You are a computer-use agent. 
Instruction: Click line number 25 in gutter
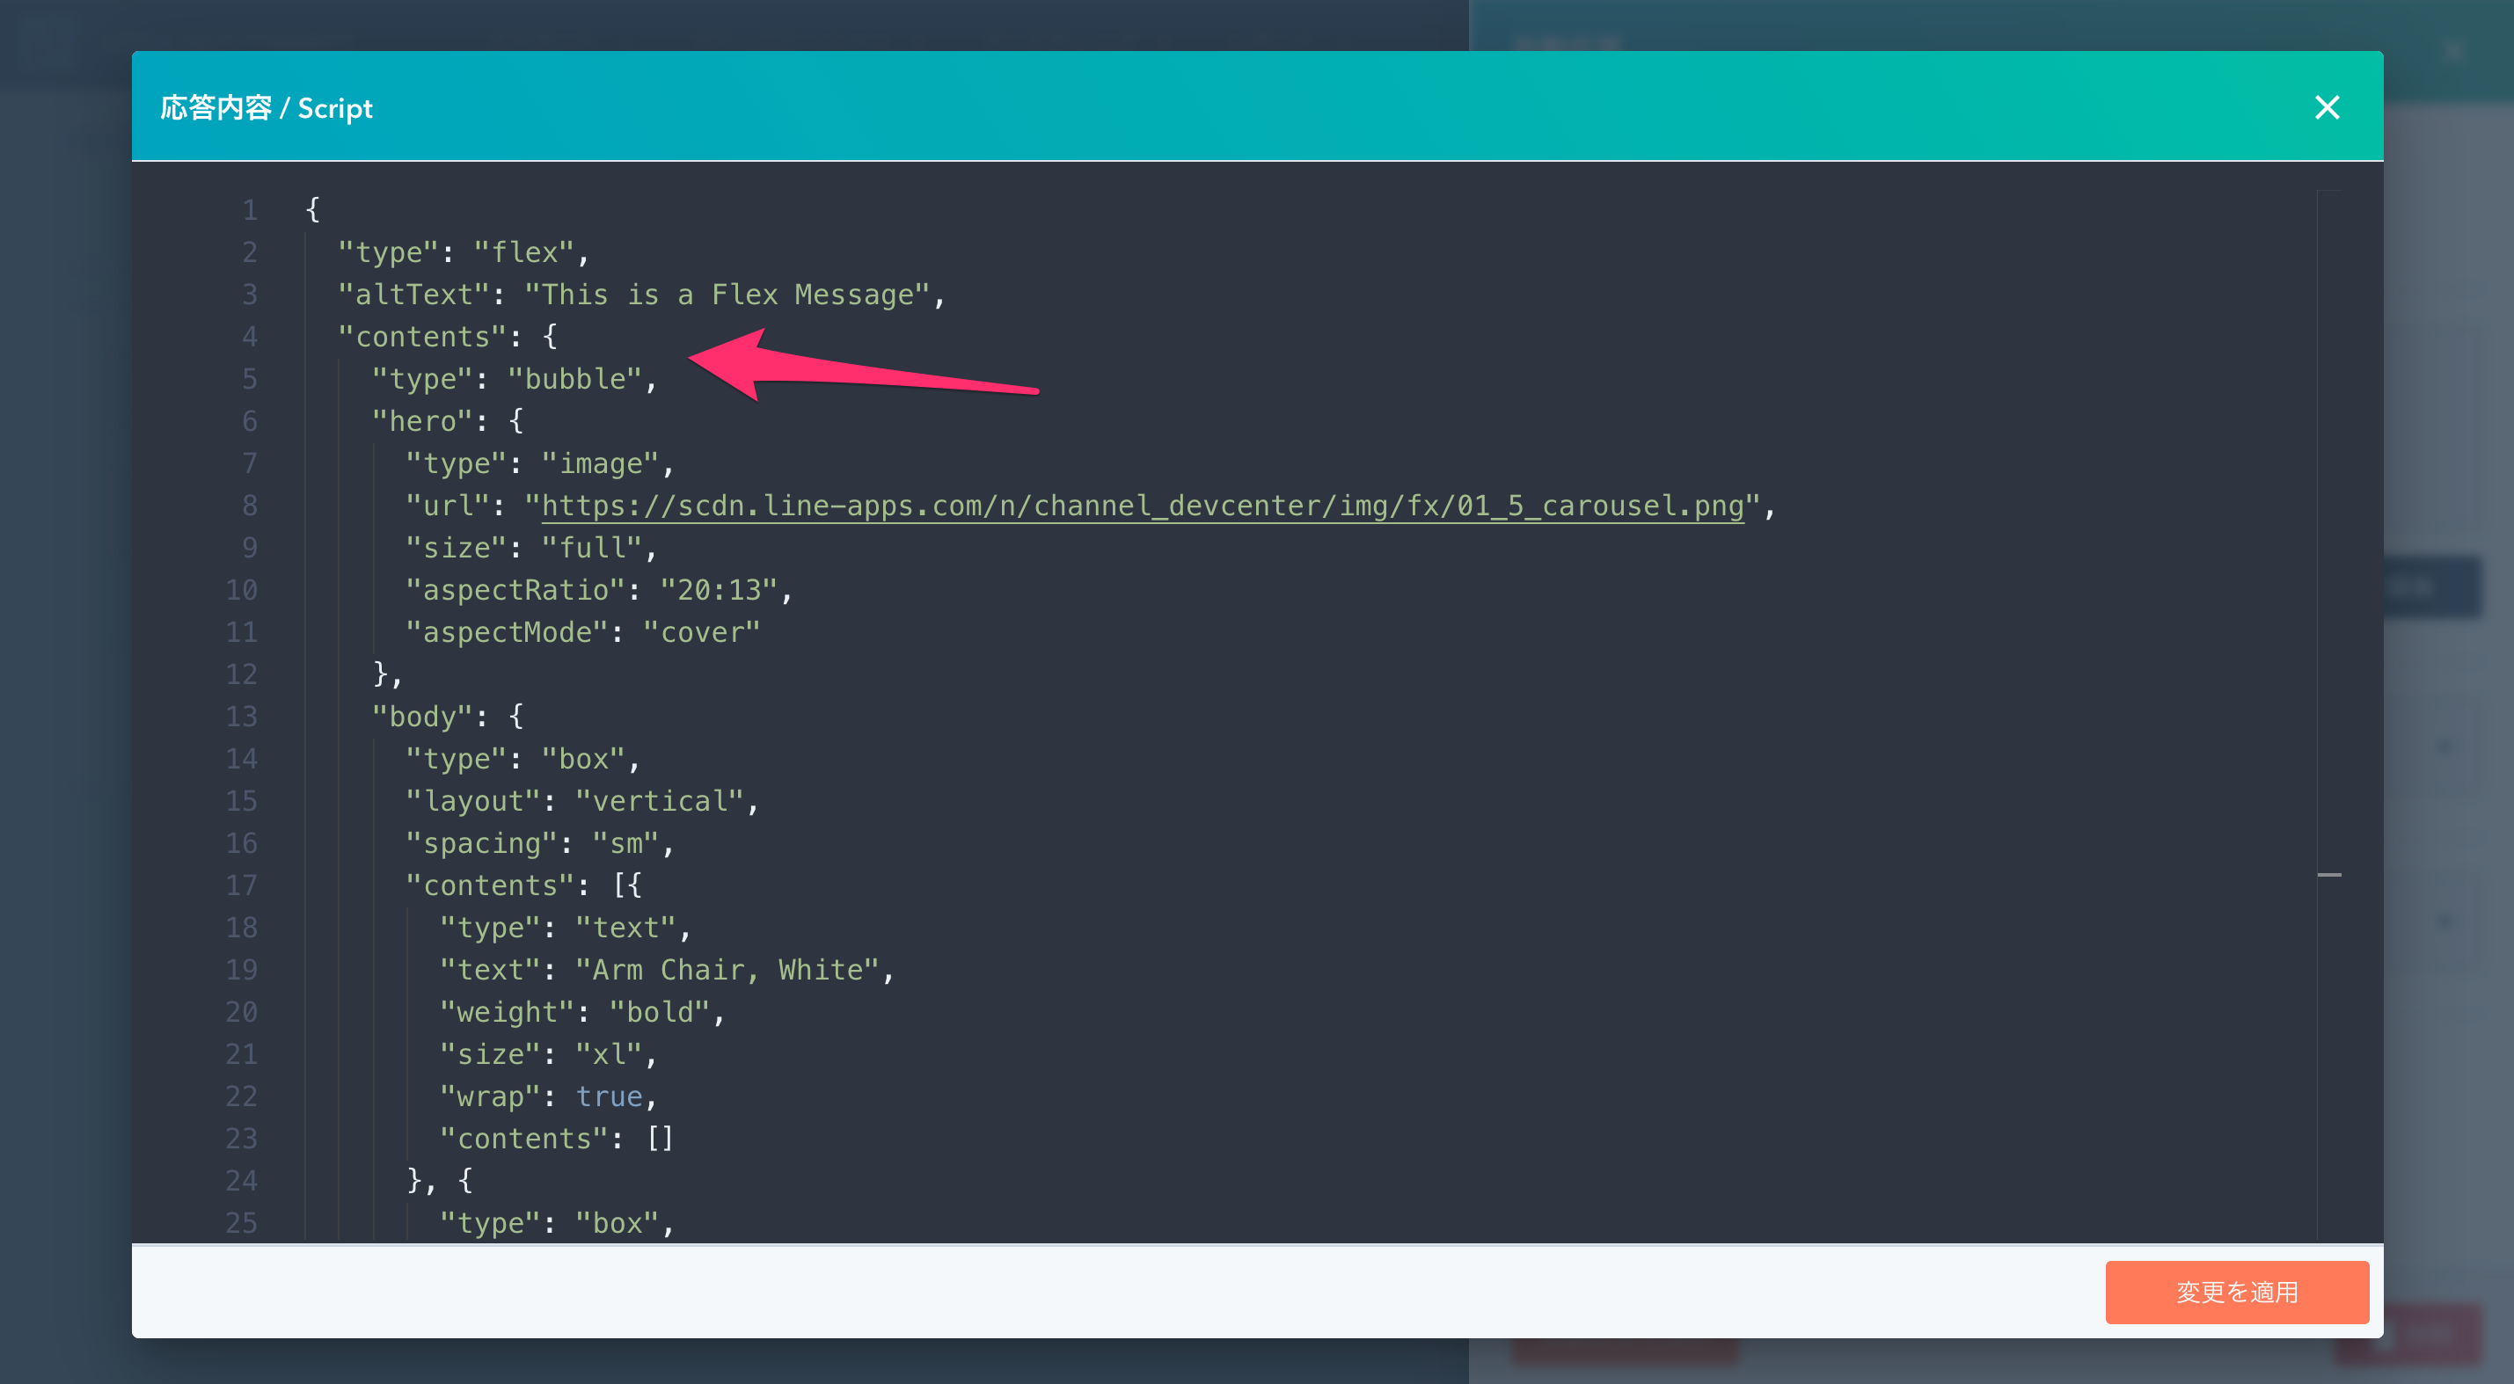pos(241,1222)
